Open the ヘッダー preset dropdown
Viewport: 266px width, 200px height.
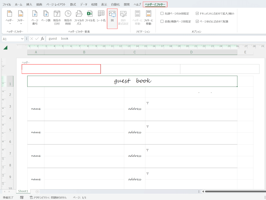(10, 18)
